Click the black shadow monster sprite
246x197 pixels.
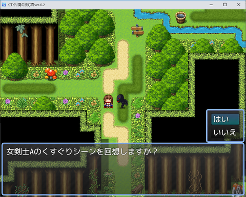[122, 101]
